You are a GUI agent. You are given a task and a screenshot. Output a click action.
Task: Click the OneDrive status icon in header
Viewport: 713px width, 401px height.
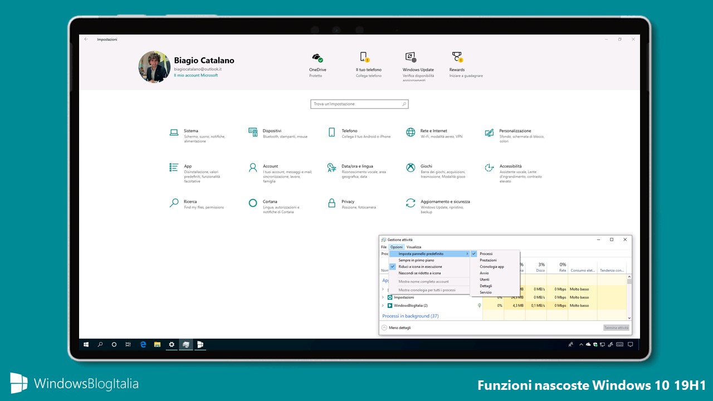pos(318,57)
